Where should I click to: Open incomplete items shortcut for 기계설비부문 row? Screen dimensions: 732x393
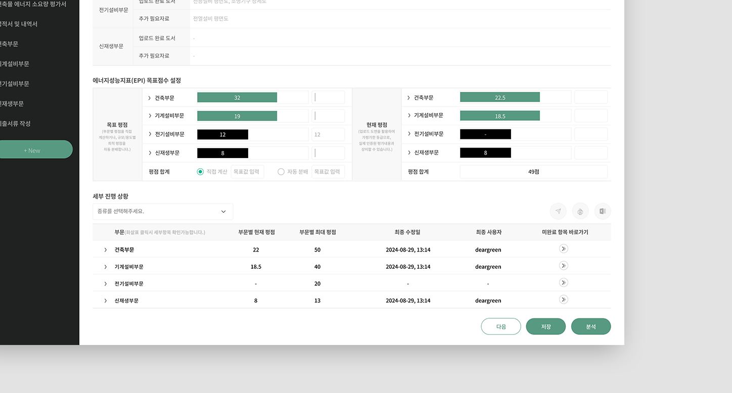click(x=563, y=265)
